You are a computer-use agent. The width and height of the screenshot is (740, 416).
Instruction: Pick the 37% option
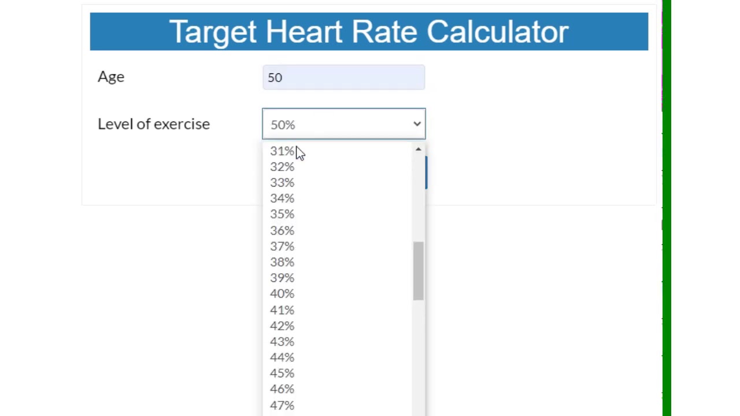(282, 246)
